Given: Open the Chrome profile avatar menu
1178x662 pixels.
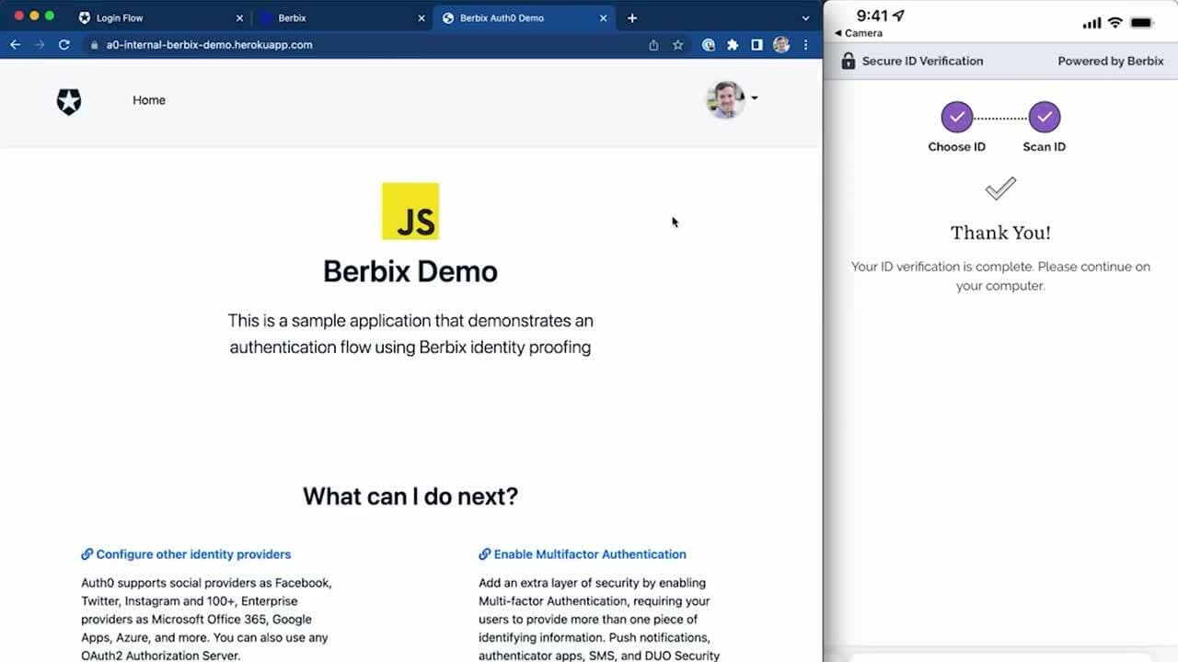Looking at the screenshot, I should 781,45.
